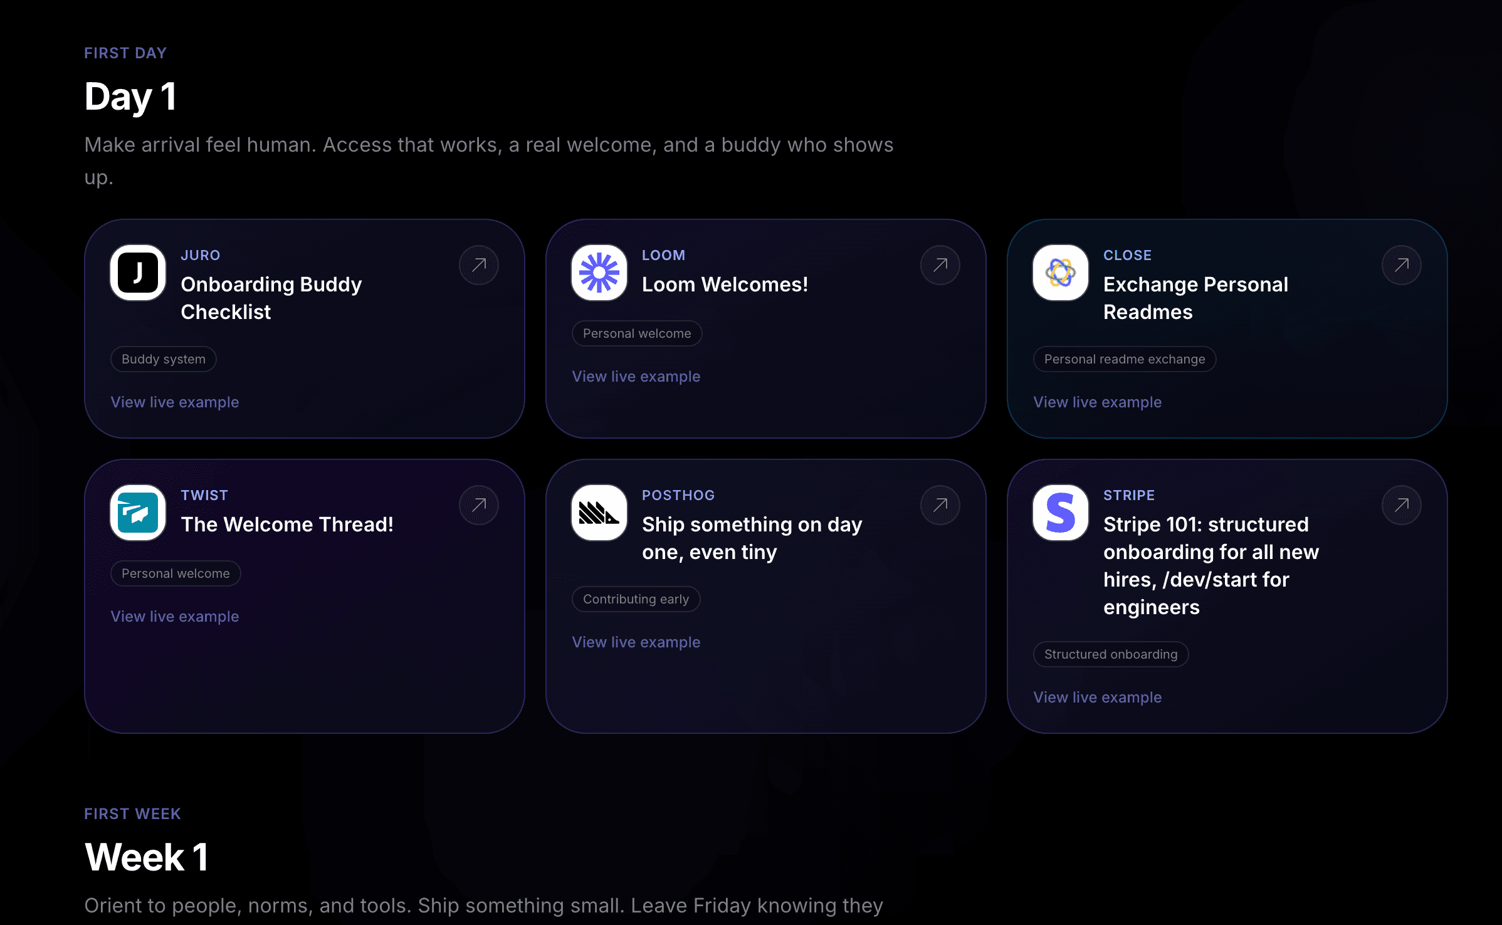Select the Structured onboarding tag
The height and width of the screenshot is (925, 1502).
pos(1111,654)
